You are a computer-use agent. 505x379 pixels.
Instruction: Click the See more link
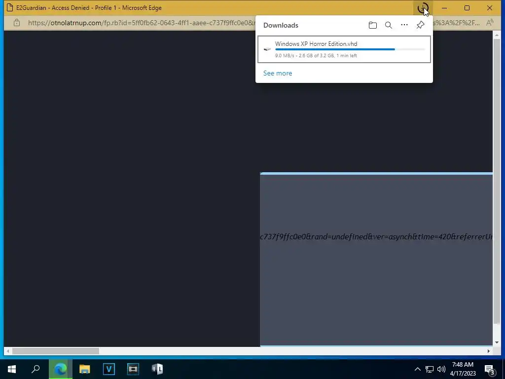[x=278, y=73]
